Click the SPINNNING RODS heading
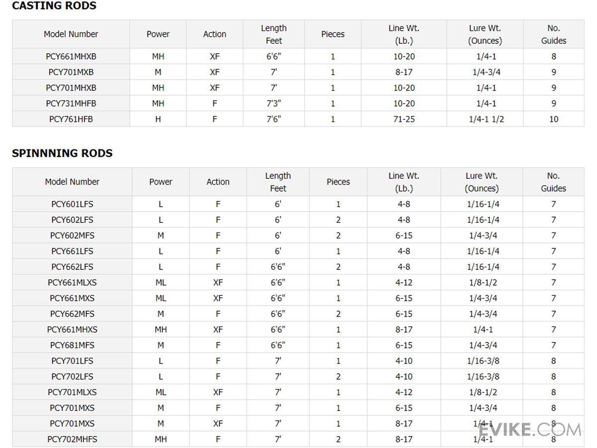Screen dimensions: 597x448 (x=62, y=153)
